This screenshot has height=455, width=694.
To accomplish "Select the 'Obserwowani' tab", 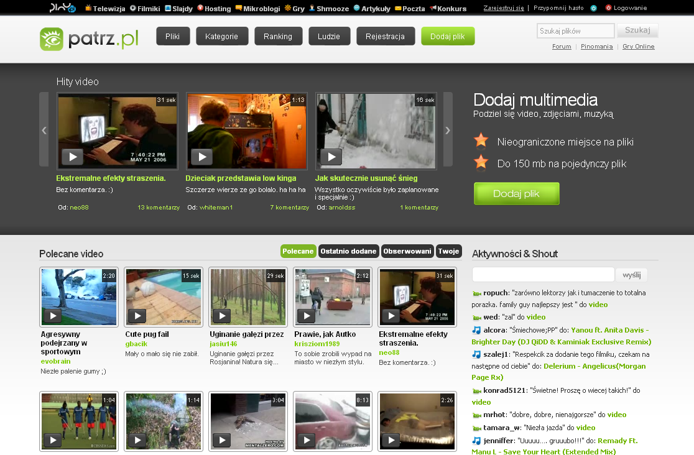I will tap(407, 251).
